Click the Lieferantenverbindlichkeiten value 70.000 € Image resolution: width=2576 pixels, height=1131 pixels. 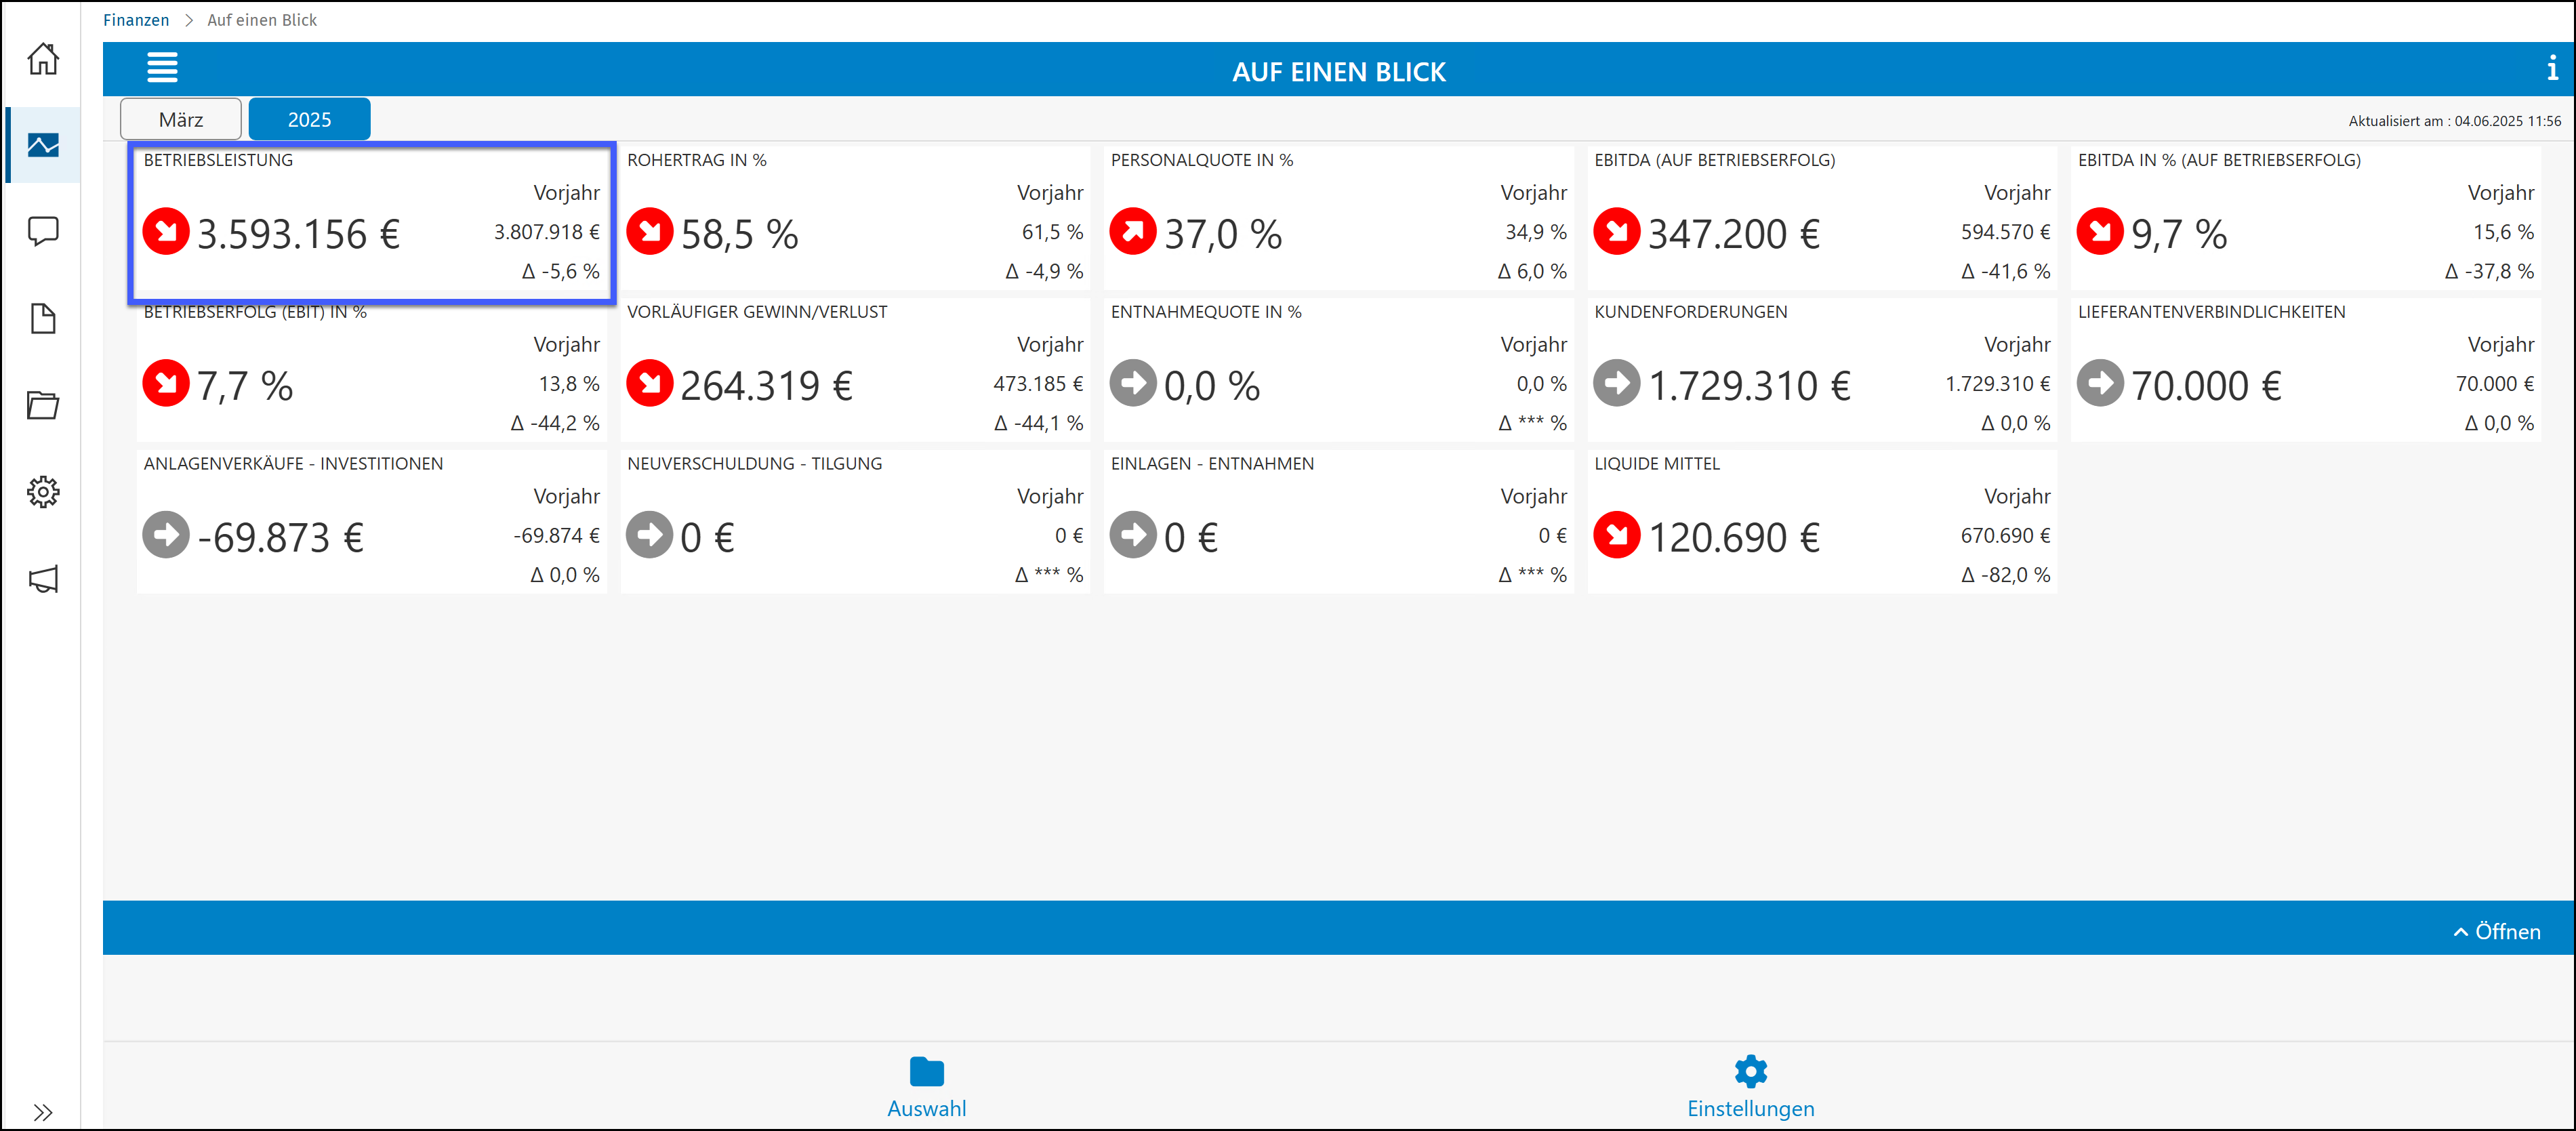click(2206, 387)
